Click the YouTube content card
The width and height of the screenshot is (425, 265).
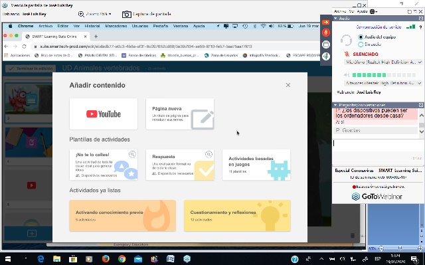[x=104, y=114]
